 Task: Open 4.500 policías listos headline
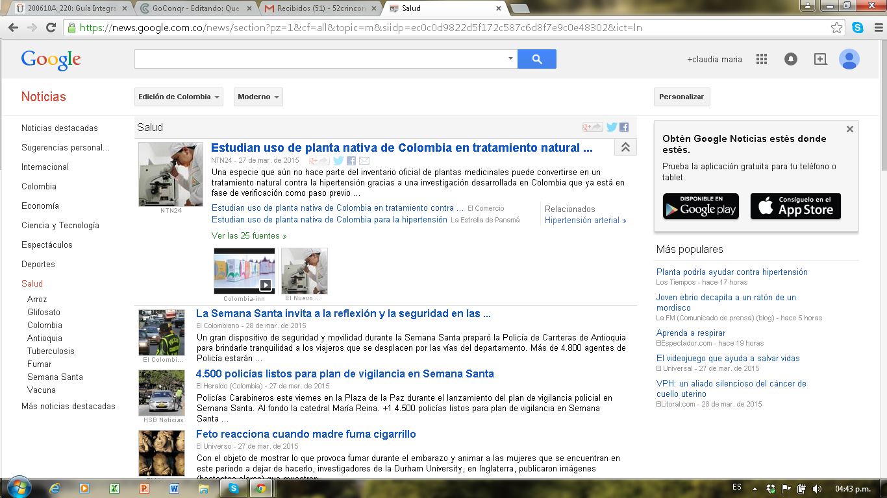tap(345, 373)
